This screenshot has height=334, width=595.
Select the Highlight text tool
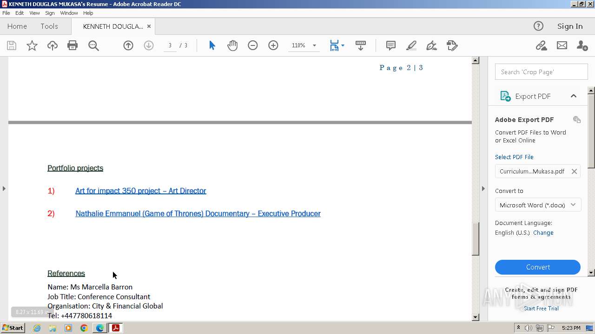pos(411,45)
